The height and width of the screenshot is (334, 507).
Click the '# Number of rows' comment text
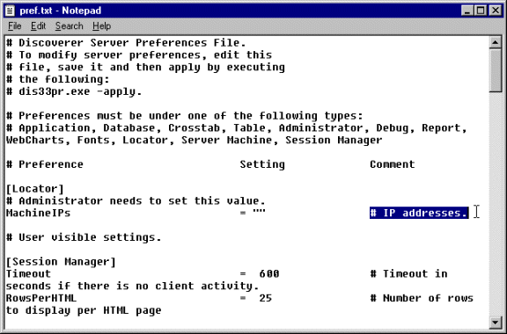(422, 298)
